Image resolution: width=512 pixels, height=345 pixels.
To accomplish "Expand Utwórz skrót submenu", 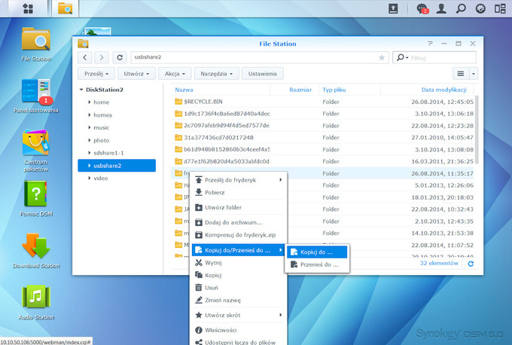I will tap(239, 315).
